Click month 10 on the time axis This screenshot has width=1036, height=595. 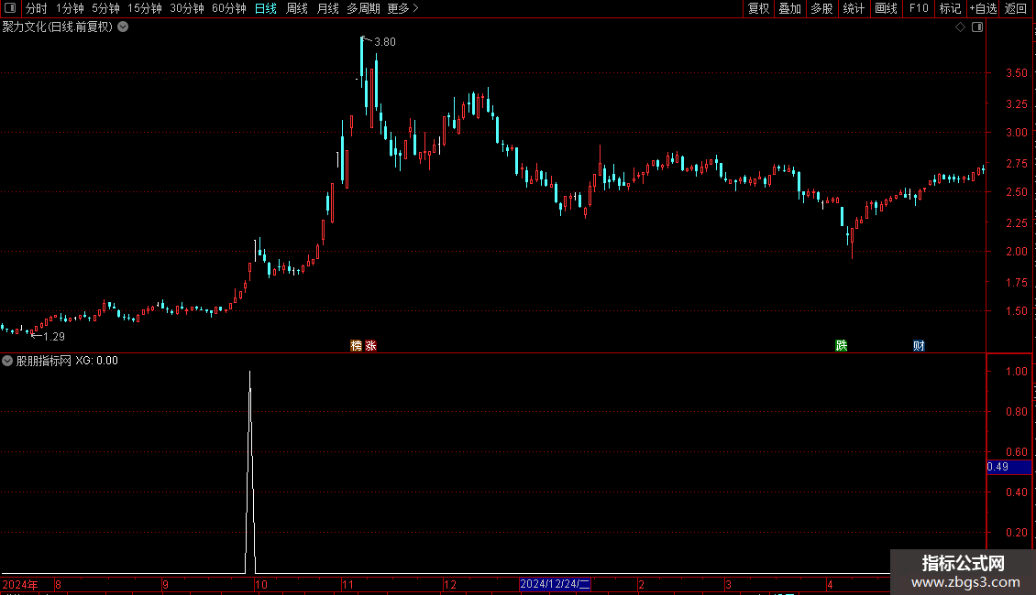(261, 584)
